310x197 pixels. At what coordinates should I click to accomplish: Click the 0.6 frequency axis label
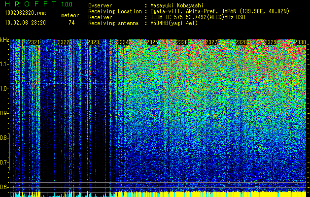(4, 187)
